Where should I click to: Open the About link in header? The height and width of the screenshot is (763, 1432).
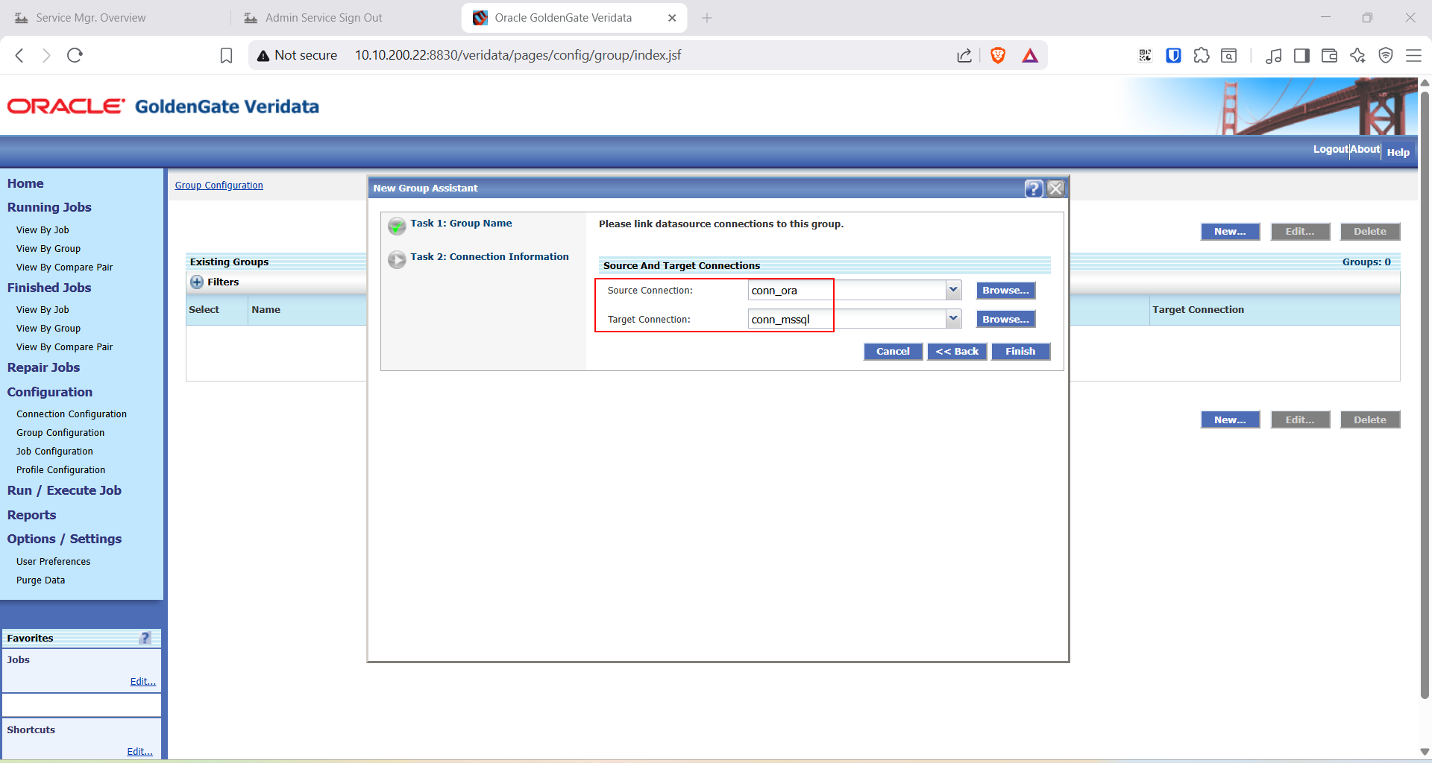[x=1365, y=150]
